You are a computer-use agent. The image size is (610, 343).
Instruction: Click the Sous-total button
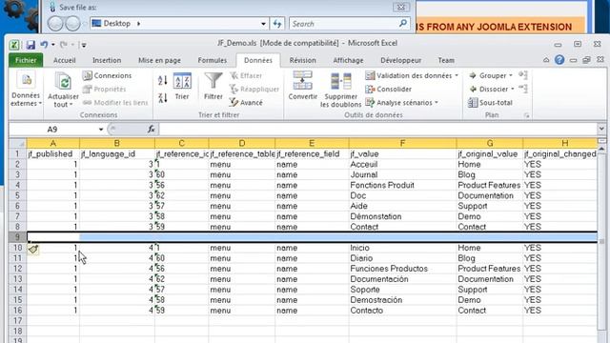pos(490,103)
